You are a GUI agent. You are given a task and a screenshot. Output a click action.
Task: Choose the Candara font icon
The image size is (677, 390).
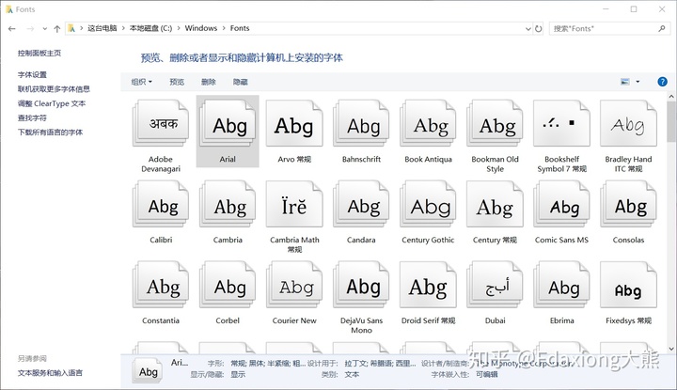[361, 204]
